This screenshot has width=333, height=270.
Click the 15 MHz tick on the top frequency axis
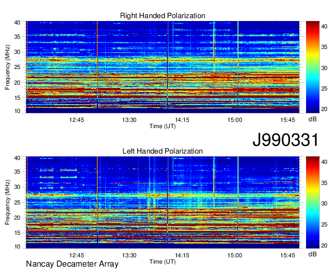pyautogui.click(x=17, y=98)
